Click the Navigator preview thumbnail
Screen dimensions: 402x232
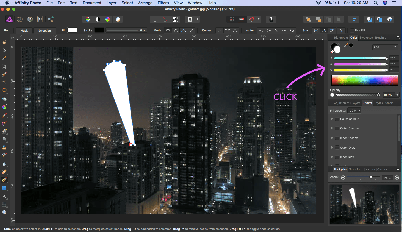(x=364, y=204)
